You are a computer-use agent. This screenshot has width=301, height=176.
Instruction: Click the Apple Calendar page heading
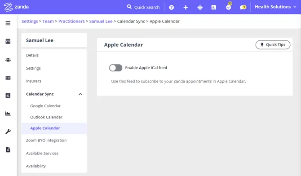coord(124,45)
